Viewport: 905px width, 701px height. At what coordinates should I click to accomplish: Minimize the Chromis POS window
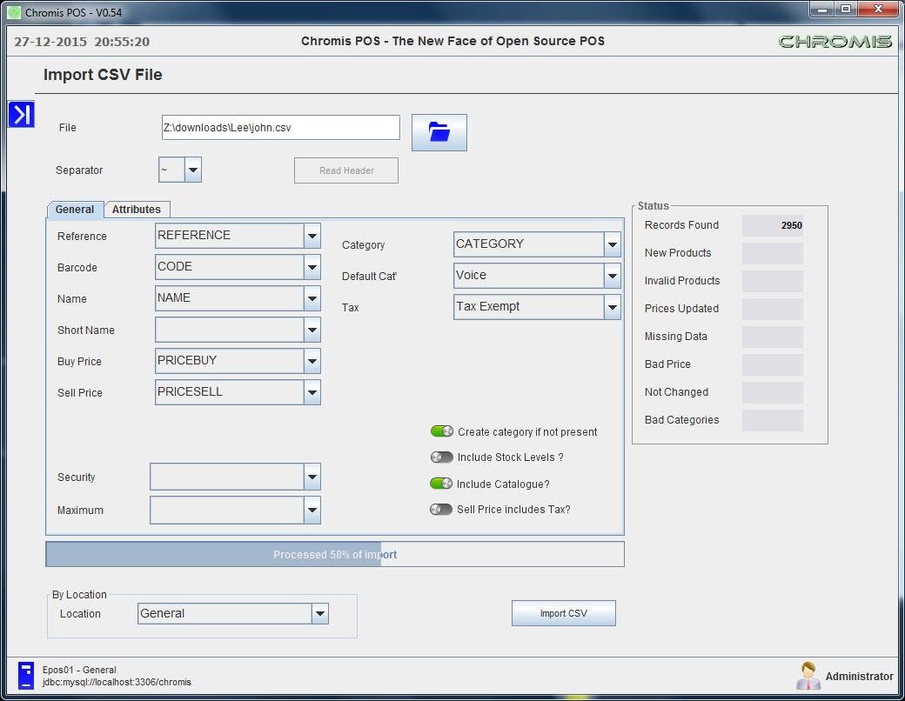point(822,10)
